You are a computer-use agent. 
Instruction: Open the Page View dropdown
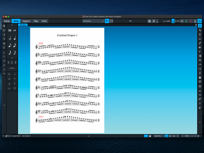tap(159, 136)
